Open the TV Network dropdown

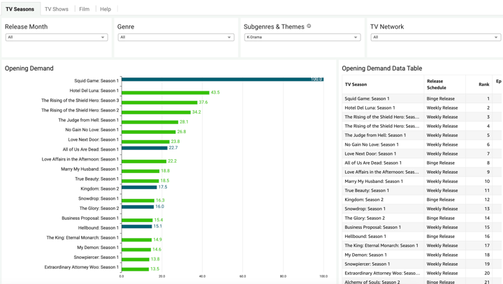coord(436,37)
